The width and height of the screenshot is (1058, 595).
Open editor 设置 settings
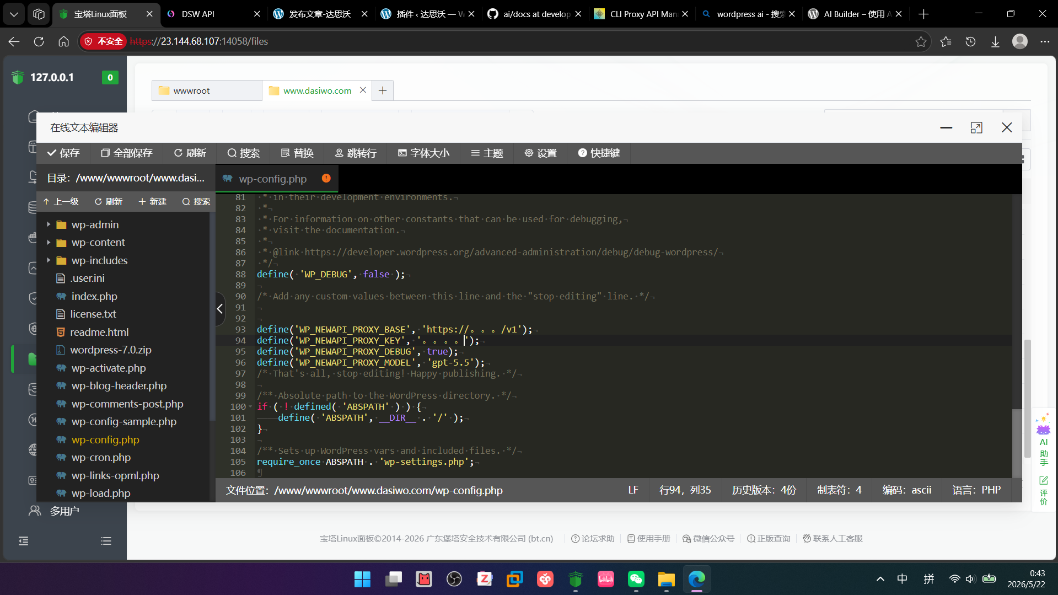click(541, 153)
